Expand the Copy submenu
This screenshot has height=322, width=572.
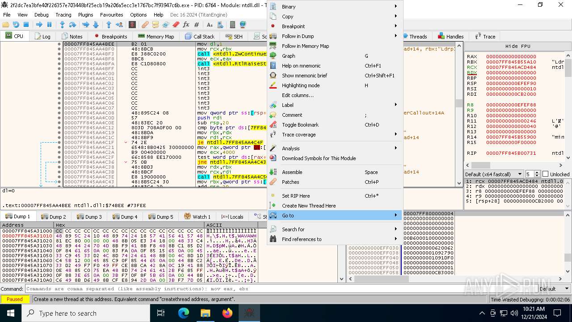335,17
